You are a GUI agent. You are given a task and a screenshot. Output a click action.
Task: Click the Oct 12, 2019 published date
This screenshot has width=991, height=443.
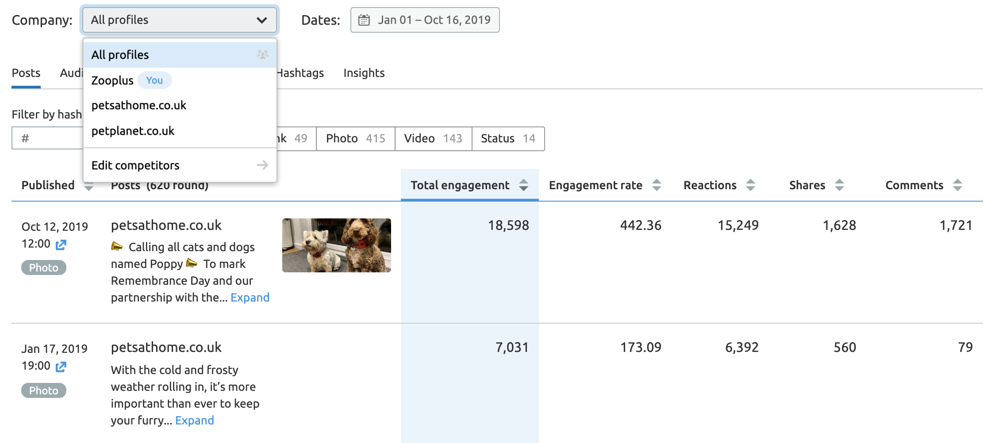[55, 227]
